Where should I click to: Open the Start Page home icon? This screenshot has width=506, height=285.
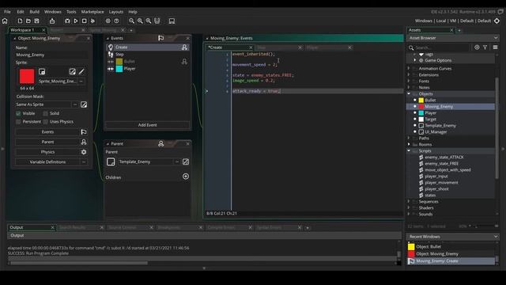[x=5, y=21]
